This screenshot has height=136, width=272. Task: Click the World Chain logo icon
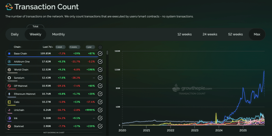[x=9, y=69]
